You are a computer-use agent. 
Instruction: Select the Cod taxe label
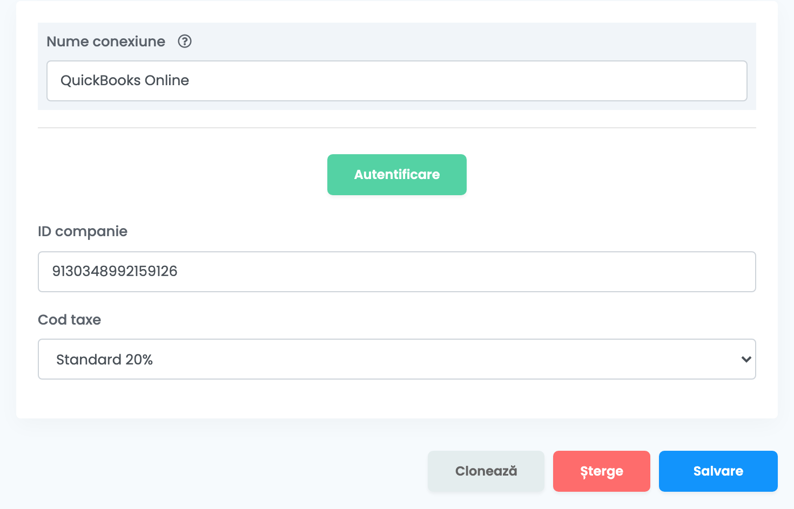[x=70, y=320]
